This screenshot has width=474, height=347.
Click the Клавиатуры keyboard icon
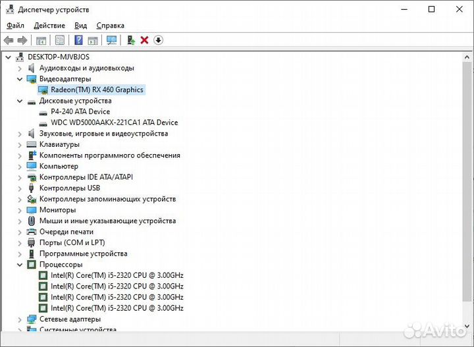[x=32, y=144]
